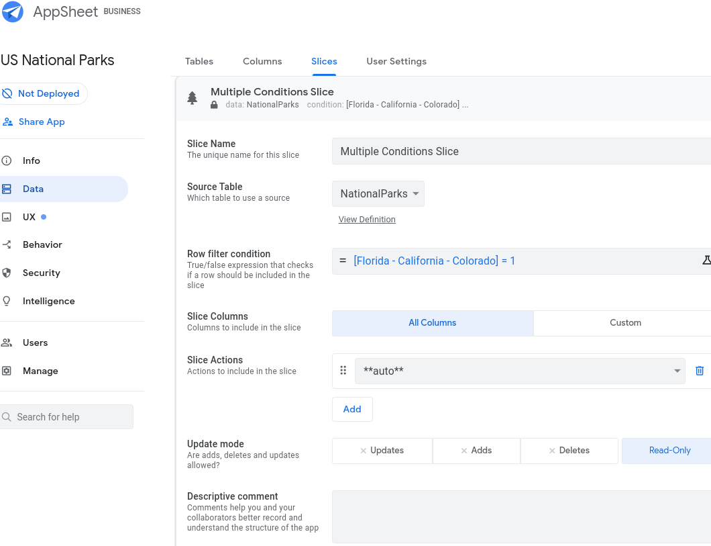Click the Behavior branching icon
Image resolution: width=711 pixels, height=546 pixels.
6,244
